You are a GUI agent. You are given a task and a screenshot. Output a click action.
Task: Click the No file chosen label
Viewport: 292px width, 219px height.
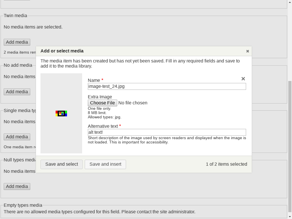(133, 103)
